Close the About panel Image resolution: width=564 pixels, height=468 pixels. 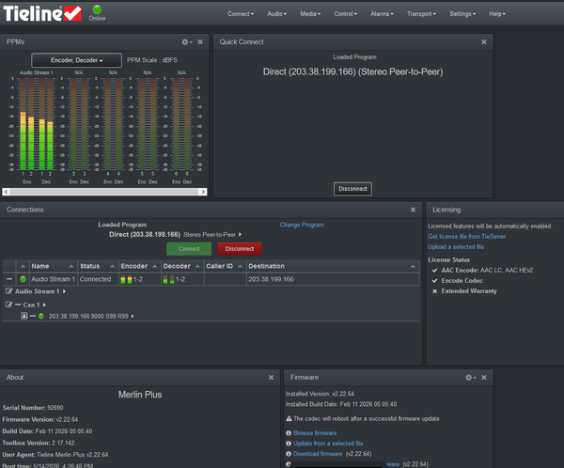tap(272, 378)
